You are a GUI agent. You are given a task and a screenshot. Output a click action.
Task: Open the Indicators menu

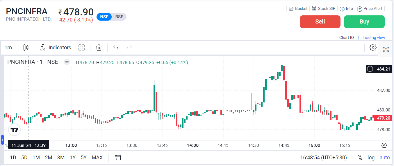(x=56, y=48)
